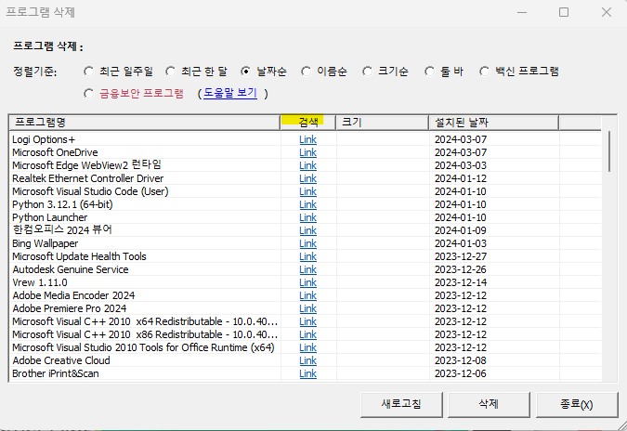The image size is (627, 431).
Task: Click 2024-03-03 date of Edge WebView2
Action: pos(460,165)
